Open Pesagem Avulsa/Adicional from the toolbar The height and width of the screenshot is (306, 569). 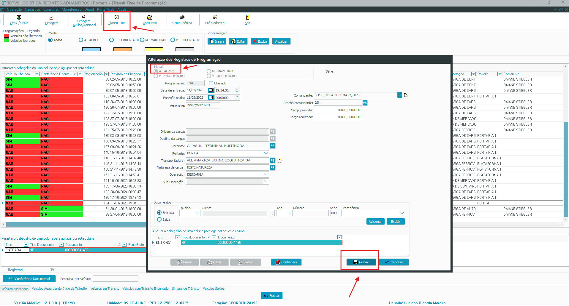84,20
